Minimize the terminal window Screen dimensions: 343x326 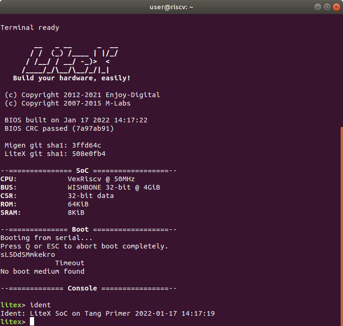[x=318, y=7]
